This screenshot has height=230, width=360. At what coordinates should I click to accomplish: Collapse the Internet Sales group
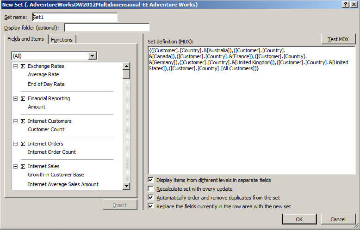(x=15, y=167)
